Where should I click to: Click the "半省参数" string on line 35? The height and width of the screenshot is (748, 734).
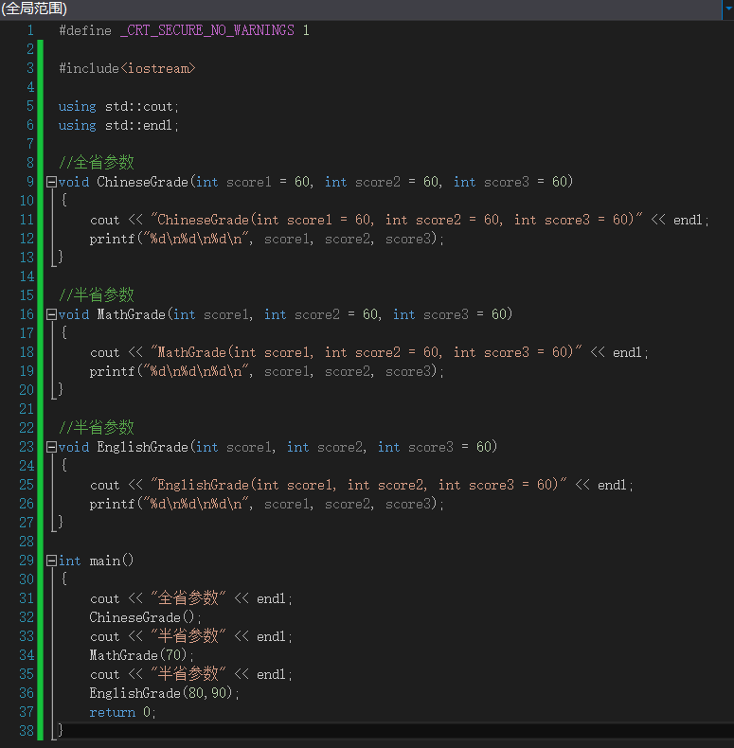188,674
